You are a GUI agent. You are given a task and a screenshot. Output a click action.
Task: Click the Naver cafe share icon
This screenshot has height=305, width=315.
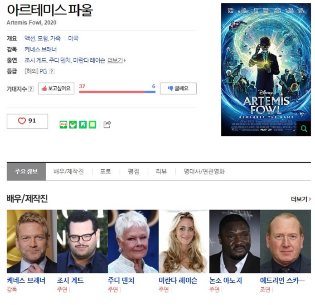[x=73, y=124]
